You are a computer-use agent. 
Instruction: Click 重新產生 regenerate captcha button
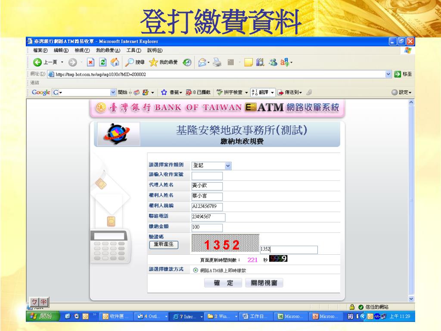(x=164, y=245)
